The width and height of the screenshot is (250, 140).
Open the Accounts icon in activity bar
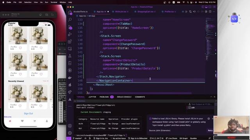pyautogui.click(x=70, y=126)
